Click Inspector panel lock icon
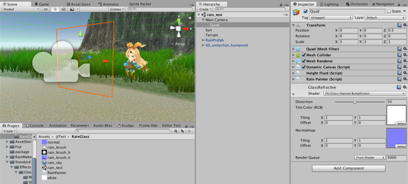The width and height of the screenshot is (408, 184). 400,5
